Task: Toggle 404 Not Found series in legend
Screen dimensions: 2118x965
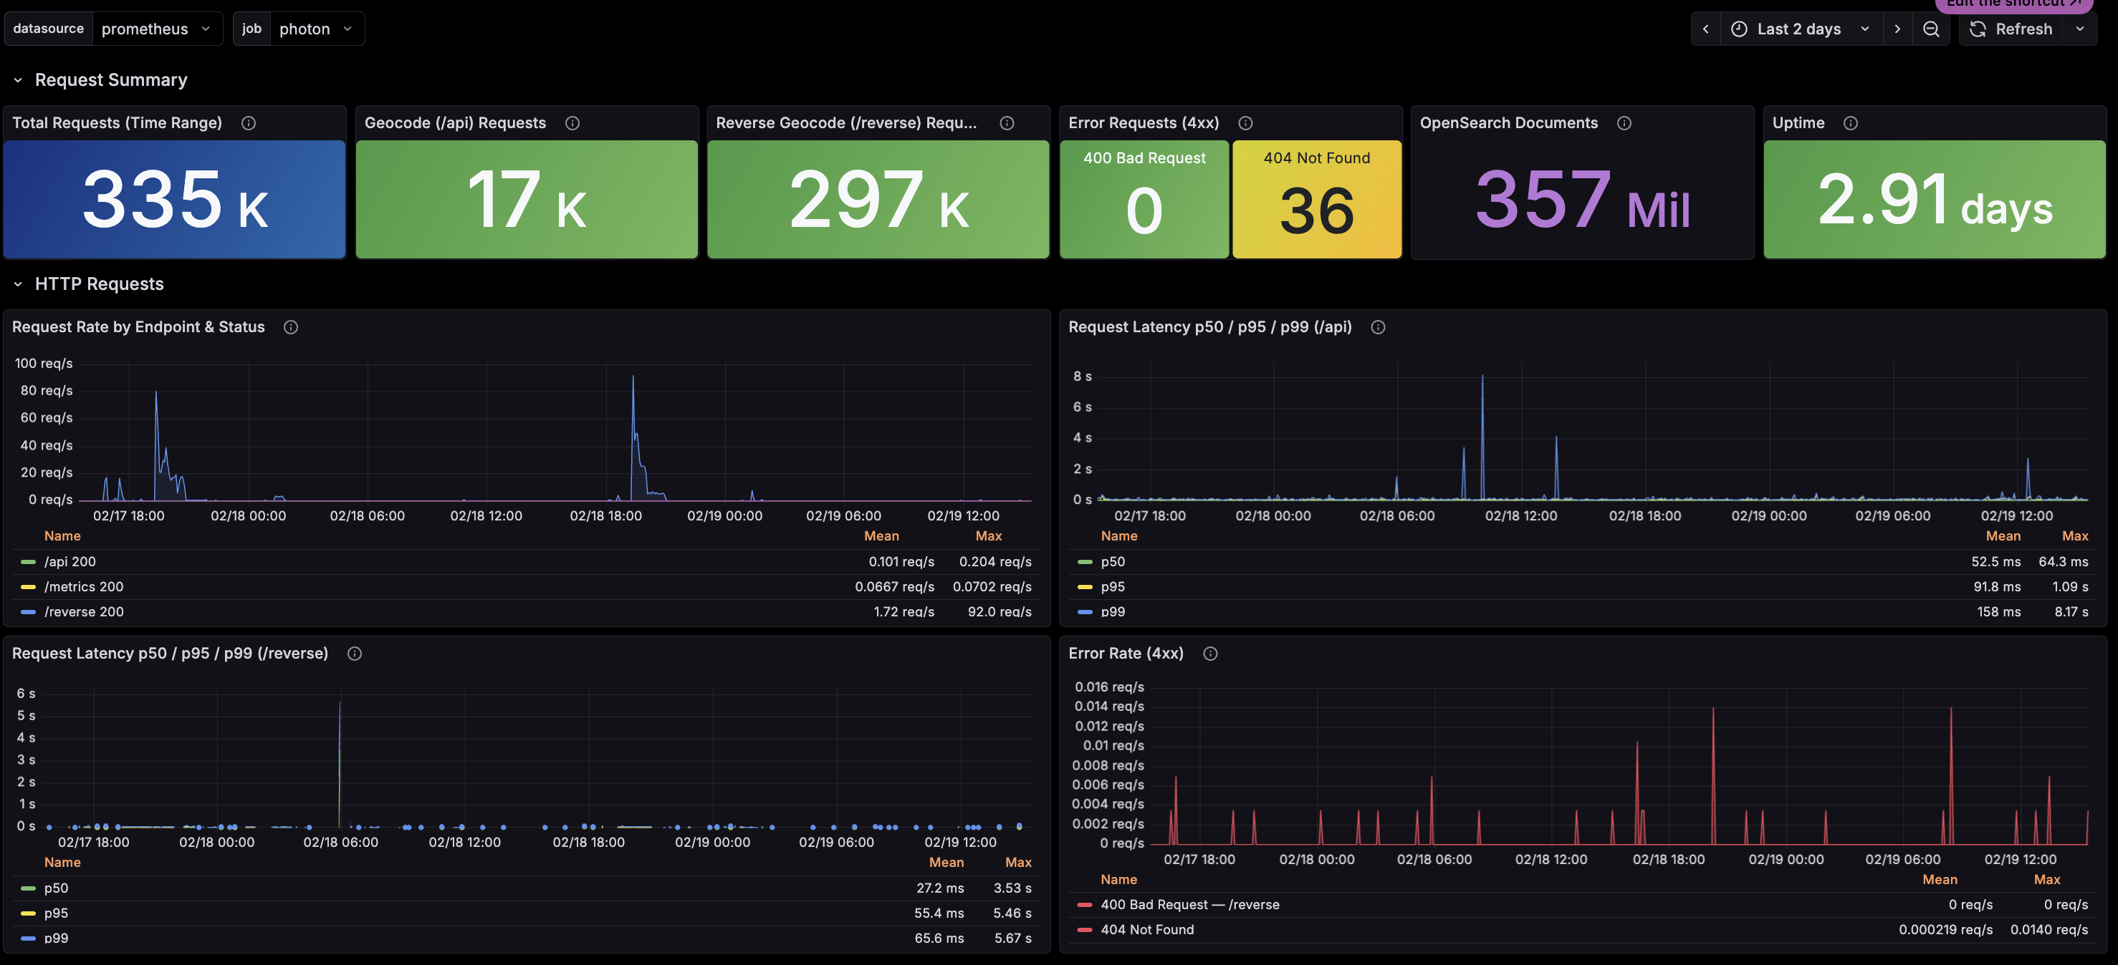Action: 1146,930
